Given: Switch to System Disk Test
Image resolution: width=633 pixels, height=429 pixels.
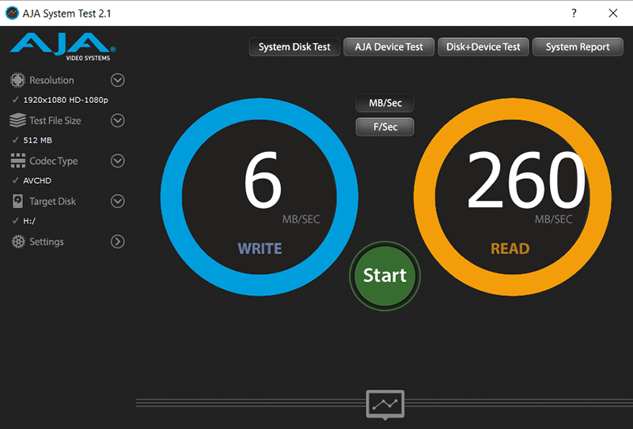Looking at the screenshot, I should coord(294,47).
